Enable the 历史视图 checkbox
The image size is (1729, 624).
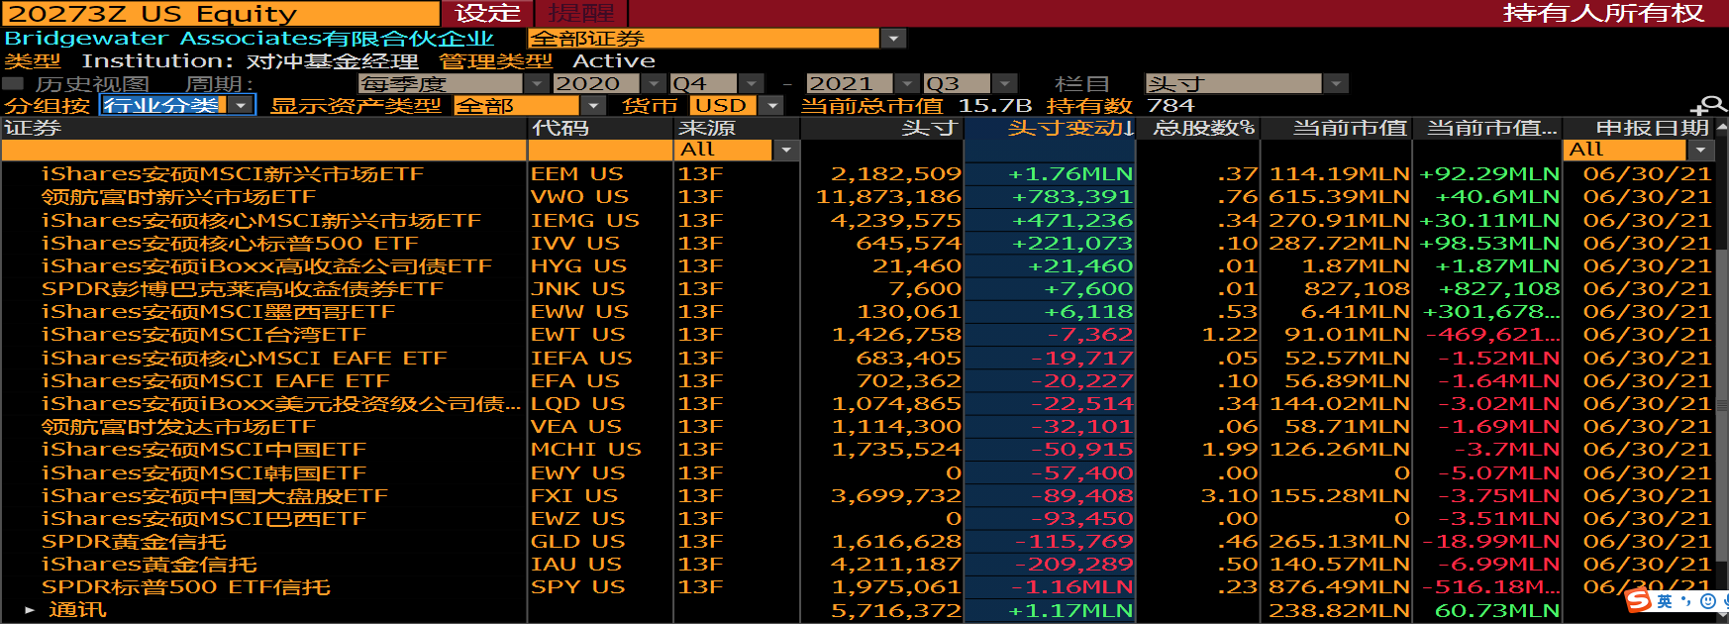coord(13,83)
